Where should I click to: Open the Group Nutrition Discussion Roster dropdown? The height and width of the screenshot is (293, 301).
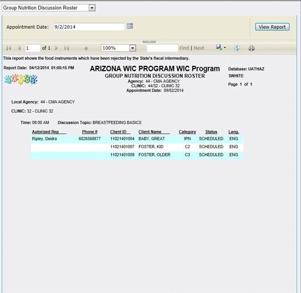coord(92,8)
